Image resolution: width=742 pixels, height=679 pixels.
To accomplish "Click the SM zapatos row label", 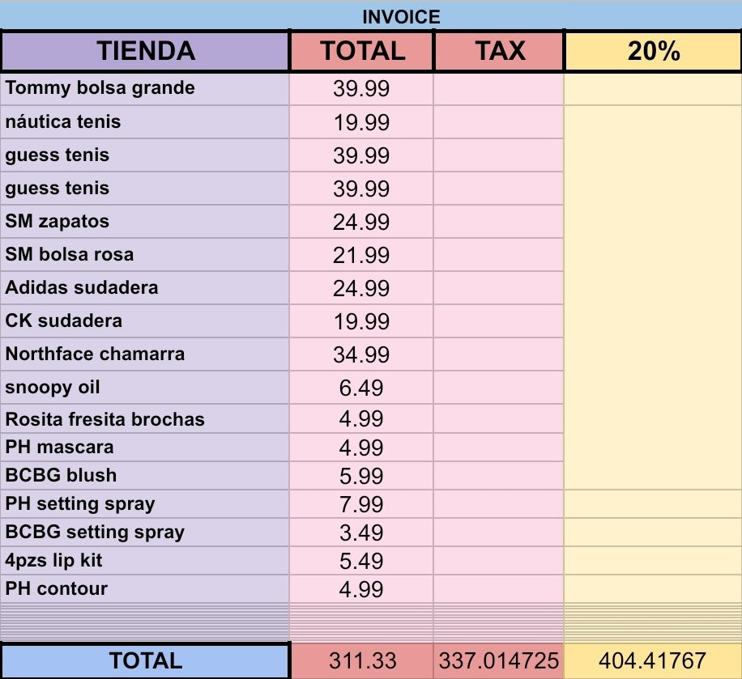I will [146, 222].
